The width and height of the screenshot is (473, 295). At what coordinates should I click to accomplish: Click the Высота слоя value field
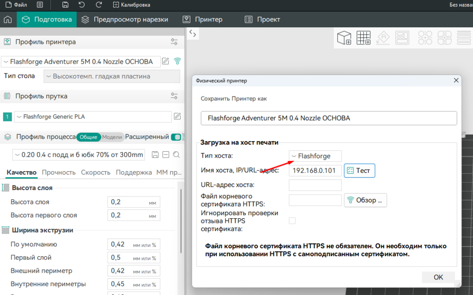click(x=133, y=202)
